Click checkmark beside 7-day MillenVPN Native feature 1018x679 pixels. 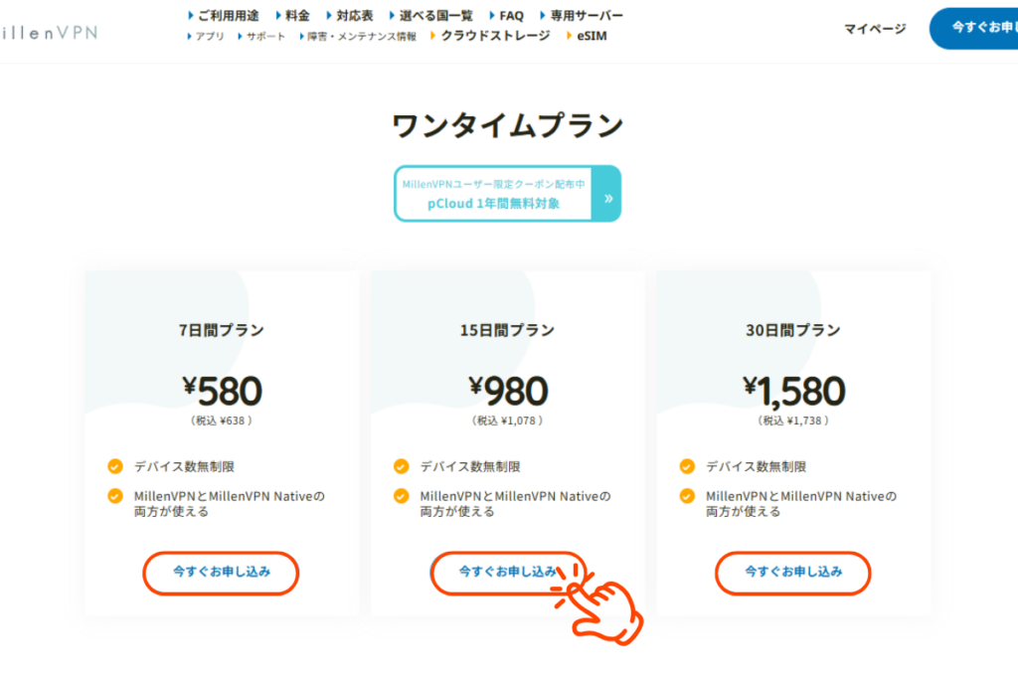[115, 495]
